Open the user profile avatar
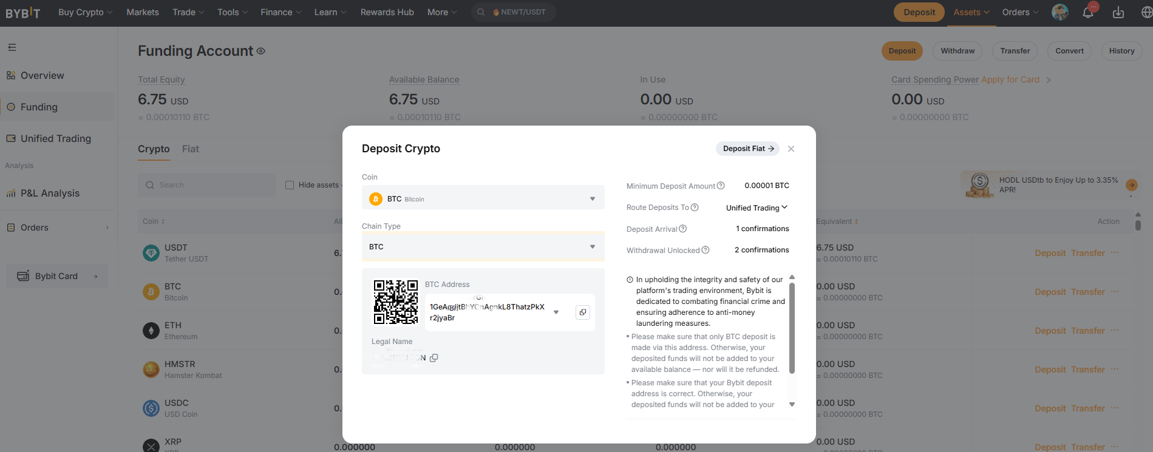This screenshot has height=452, width=1153. (x=1060, y=12)
